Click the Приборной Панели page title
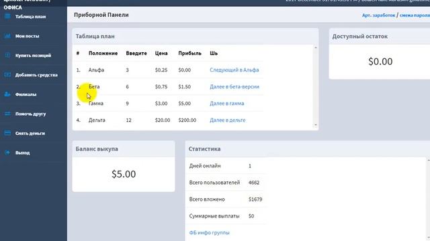The image size is (430, 241). pyautogui.click(x=101, y=15)
